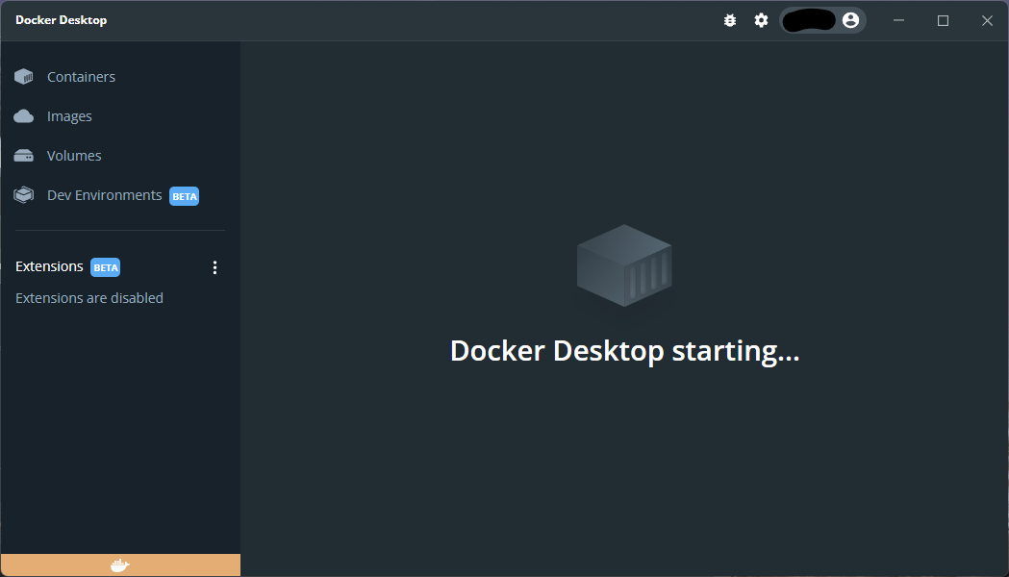The width and height of the screenshot is (1009, 577).
Task: Click the user account avatar icon
Action: pos(850,20)
